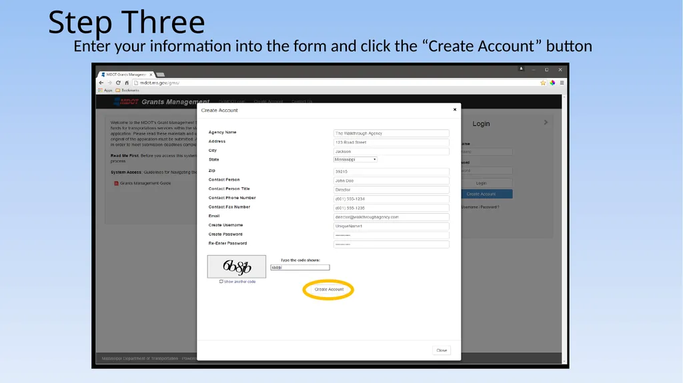683x383 pixels.
Task: Click the Close button in dialog footer
Action: (x=442, y=350)
